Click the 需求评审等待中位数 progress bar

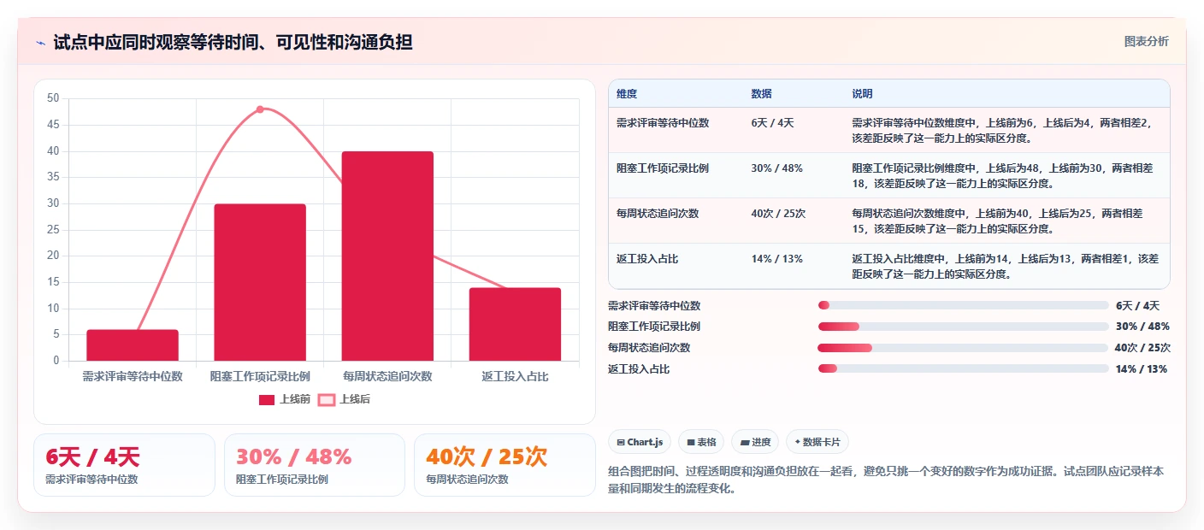point(963,305)
